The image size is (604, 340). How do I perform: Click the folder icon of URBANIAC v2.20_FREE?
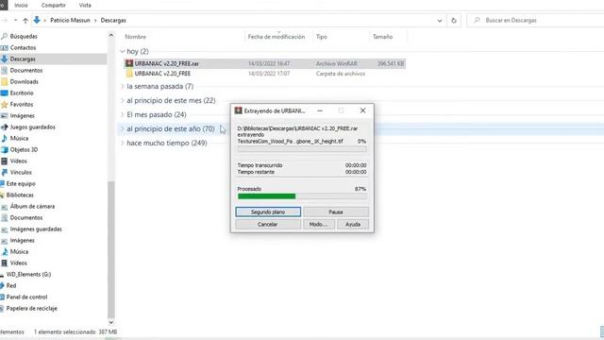(129, 74)
